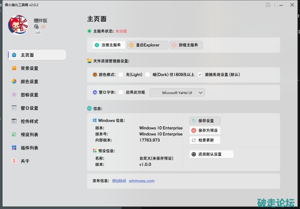Expand the Microsoft YaHei UI font dropdown
The height and width of the screenshot is (209, 300).
click(177, 93)
